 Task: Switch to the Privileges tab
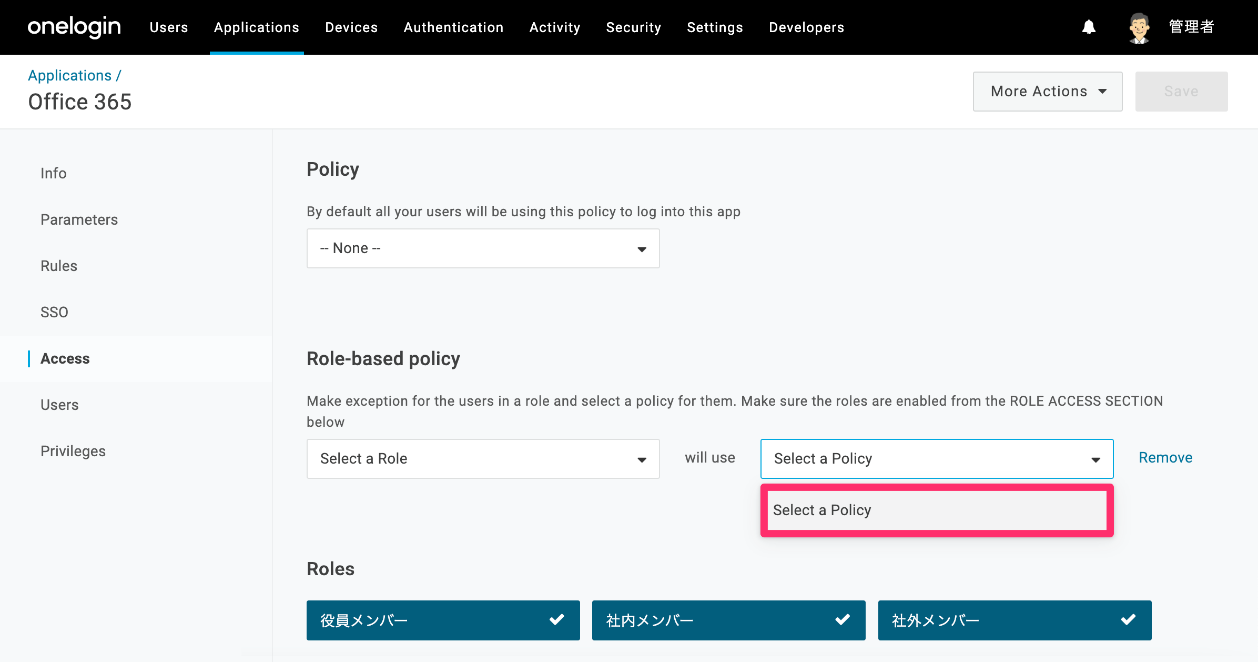73,451
